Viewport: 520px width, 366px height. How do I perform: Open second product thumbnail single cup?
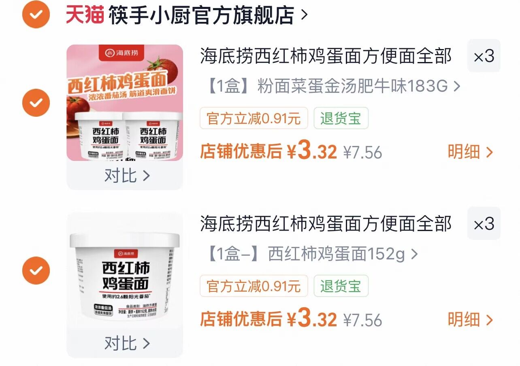pos(125,270)
